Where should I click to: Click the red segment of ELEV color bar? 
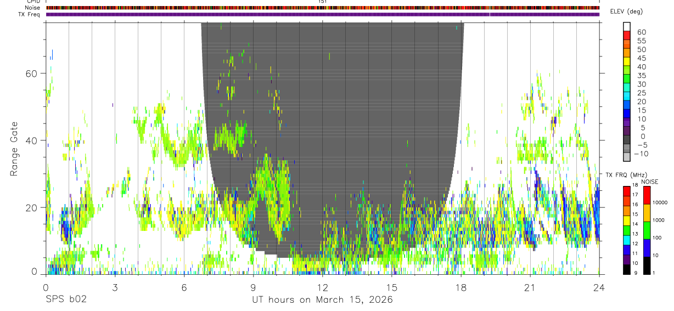(x=627, y=35)
